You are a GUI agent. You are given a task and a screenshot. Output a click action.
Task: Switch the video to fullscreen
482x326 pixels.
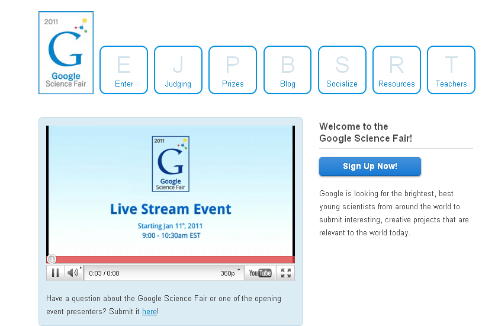[285, 273]
